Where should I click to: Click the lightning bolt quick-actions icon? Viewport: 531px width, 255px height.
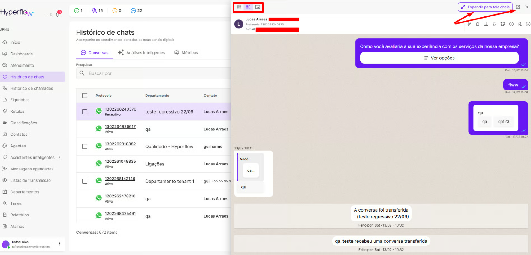point(469,24)
